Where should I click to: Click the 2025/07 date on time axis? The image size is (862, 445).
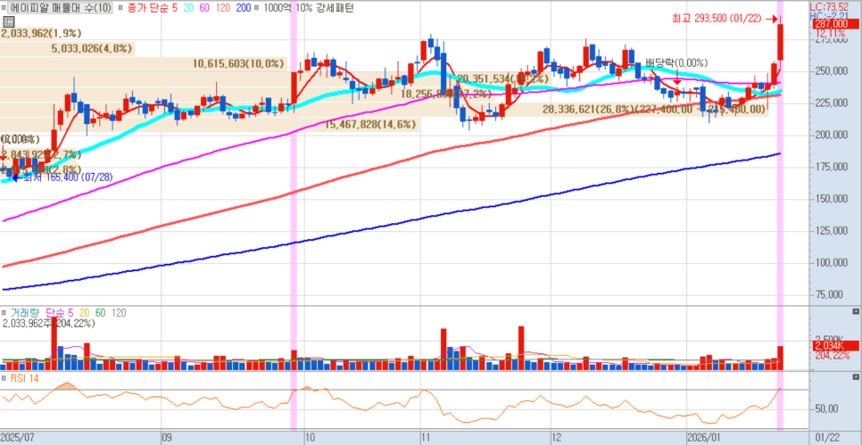[x=18, y=438]
